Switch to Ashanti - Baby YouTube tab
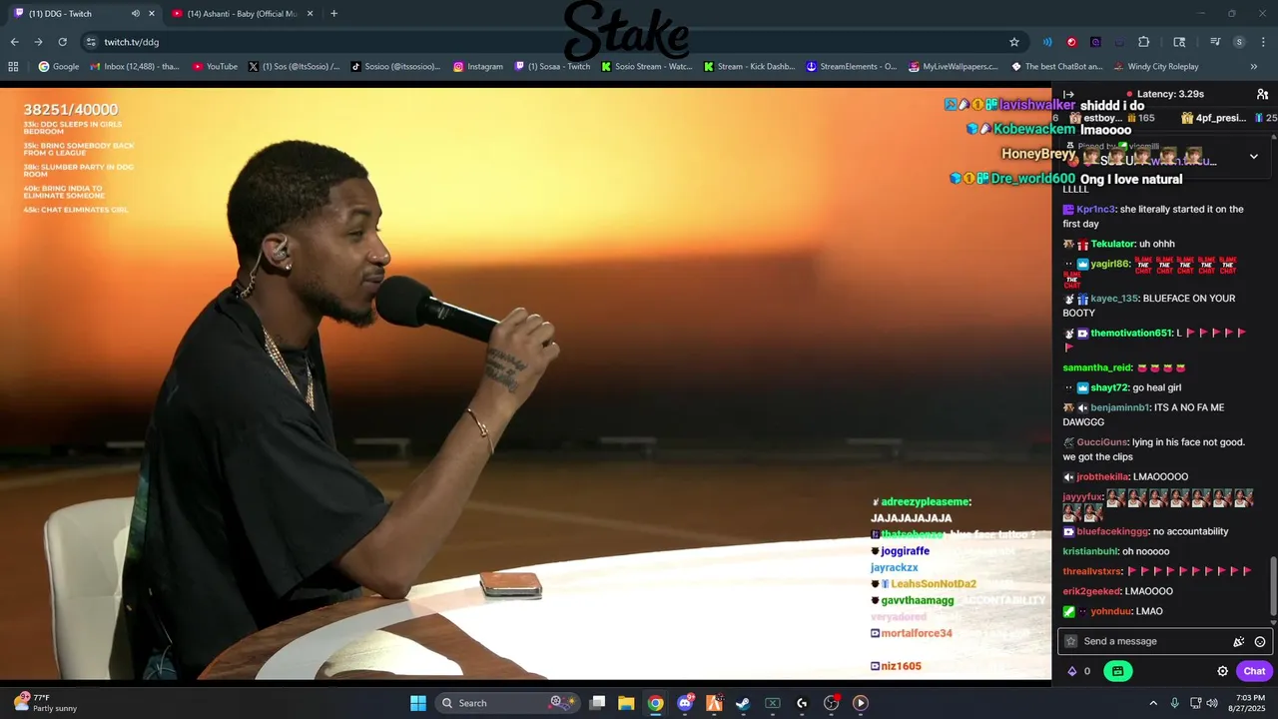This screenshot has height=719, width=1278. [x=242, y=14]
